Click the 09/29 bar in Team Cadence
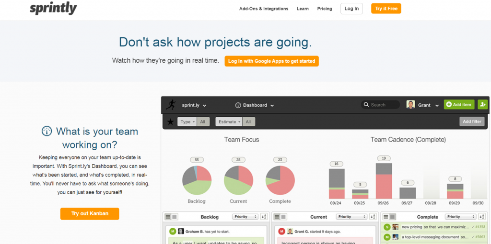The height and width of the screenshot is (244, 491). tap(455, 191)
